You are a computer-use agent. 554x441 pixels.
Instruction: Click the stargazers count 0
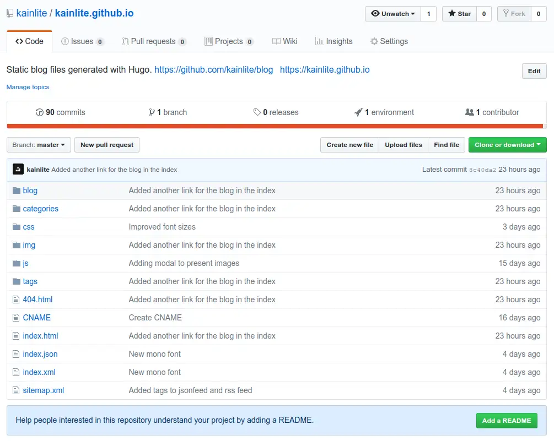[x=484, y=14]
